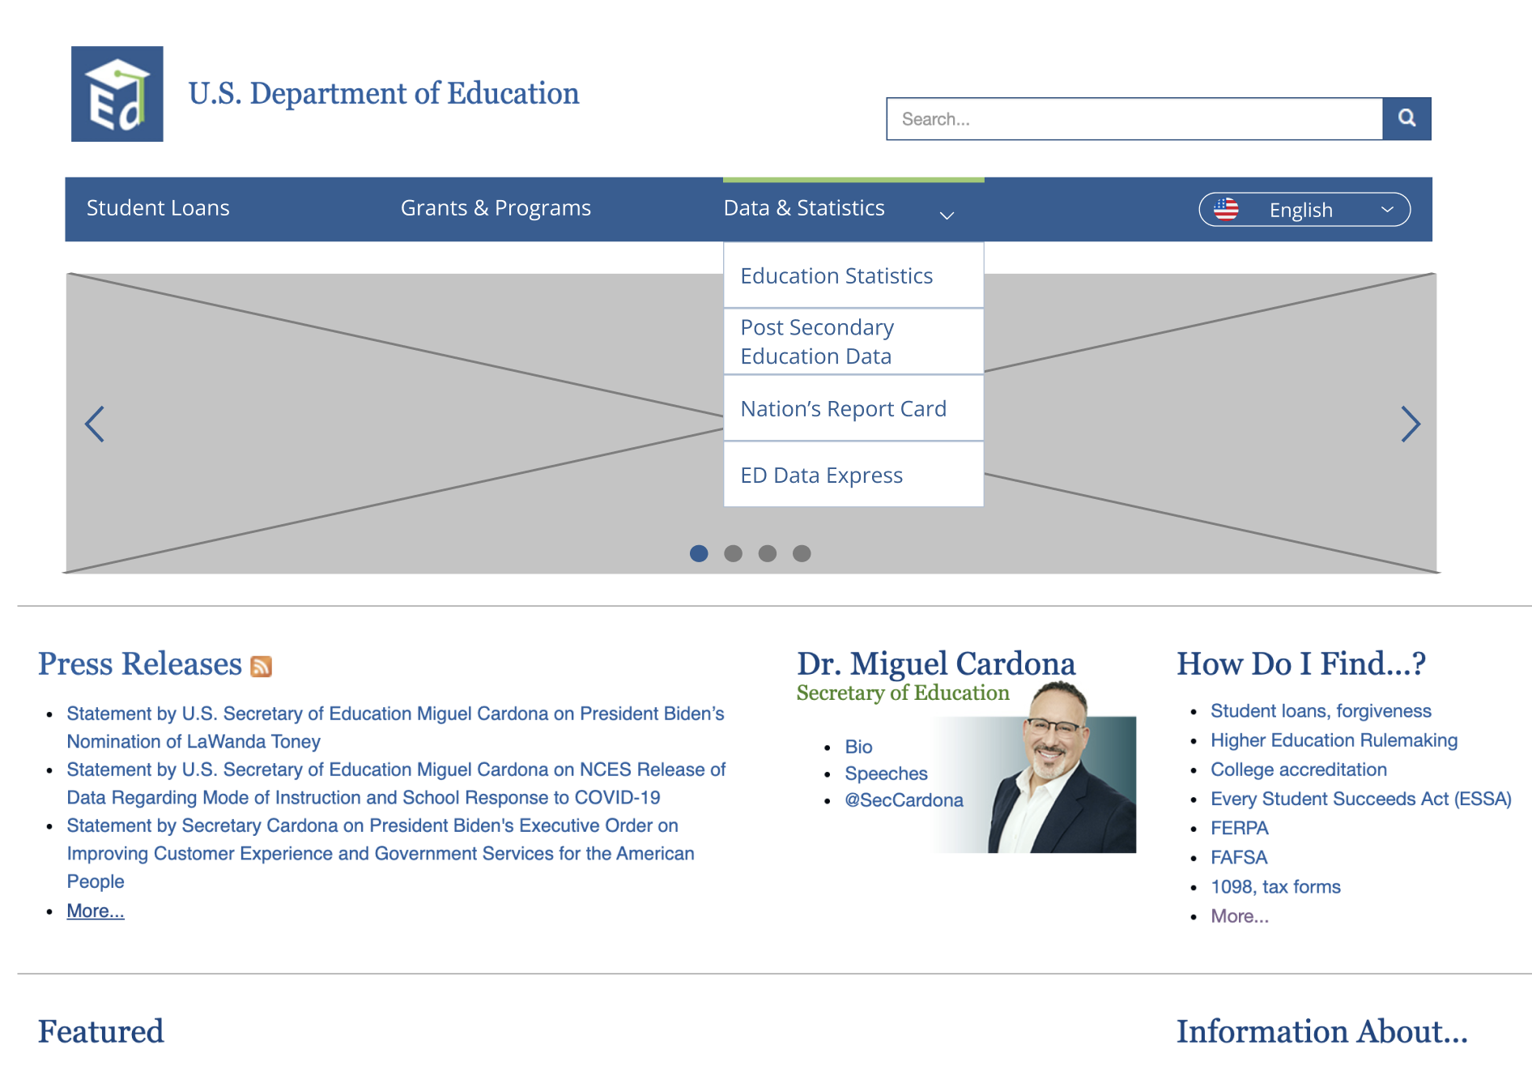This screenshot has height=1079, width=1532.
Task: Open Every Student Succeeds Act (ESSA)
Action: pyautogui.click(x=1360, y=799)
